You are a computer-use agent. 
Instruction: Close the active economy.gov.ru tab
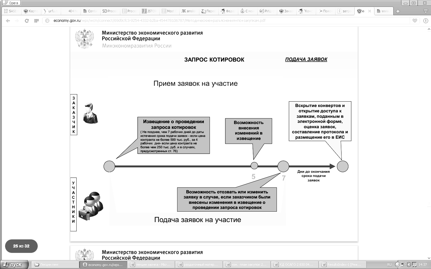coord(370,11)
